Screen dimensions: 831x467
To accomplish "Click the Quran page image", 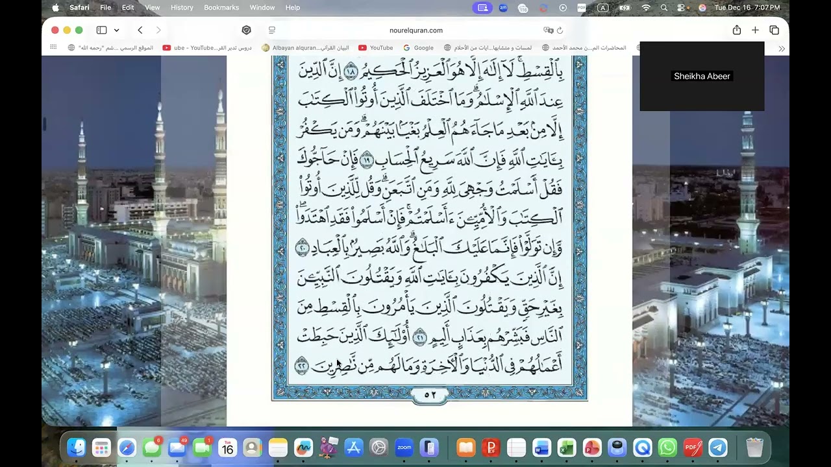I will click(x=430, y=228).
